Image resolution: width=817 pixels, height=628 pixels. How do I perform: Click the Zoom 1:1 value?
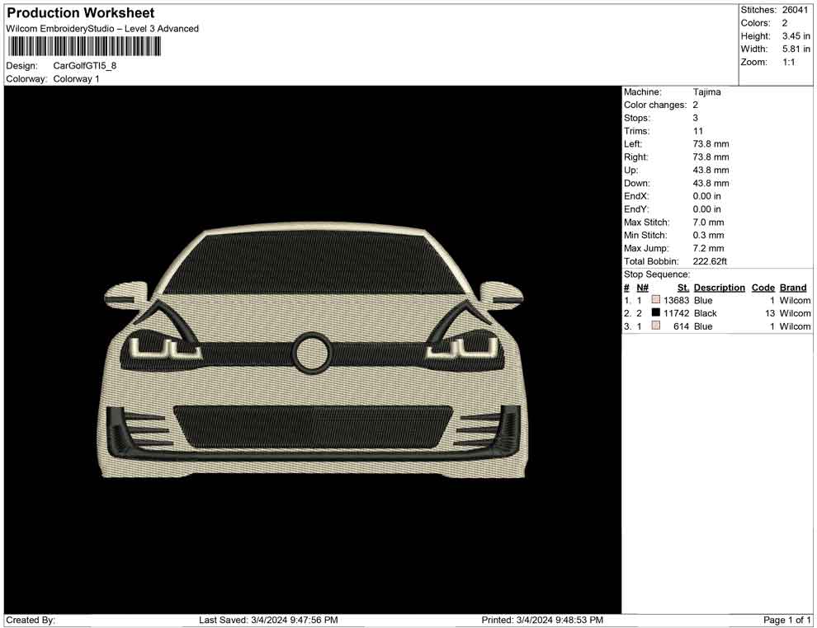coord(788,62)
